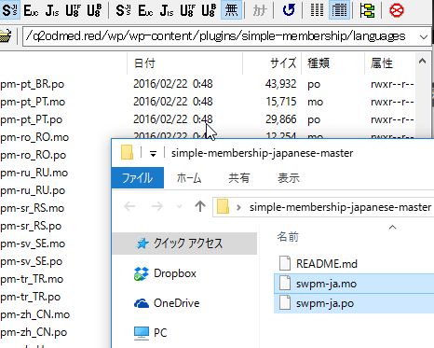
Task: Select the pm-zh_CN.mo file
Action: coord(34,314)
